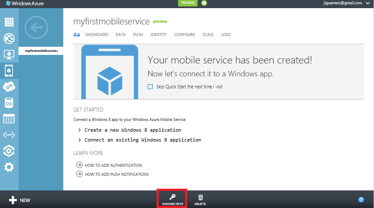Open Web Sites section in sidebar
The height and width of the screenshot is (208, 374).
point(9,39)
